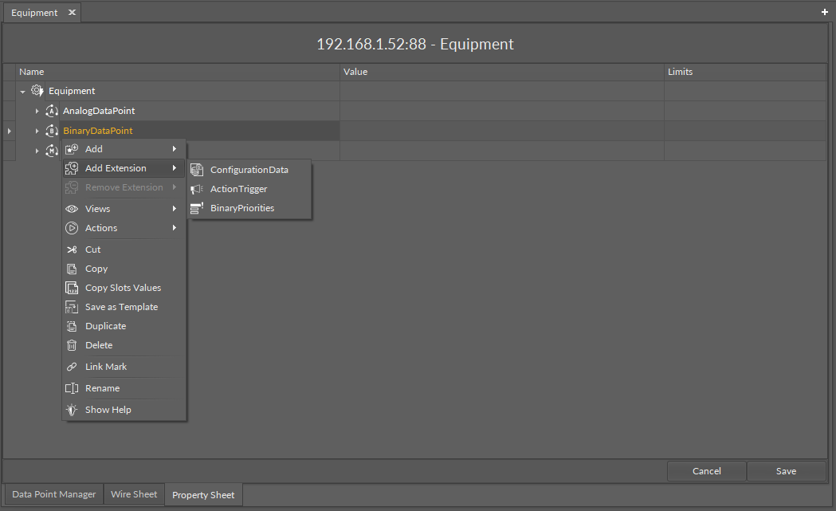
Task: Switch to the Data Point Manager tab
Action: click(x=53, y=494)
